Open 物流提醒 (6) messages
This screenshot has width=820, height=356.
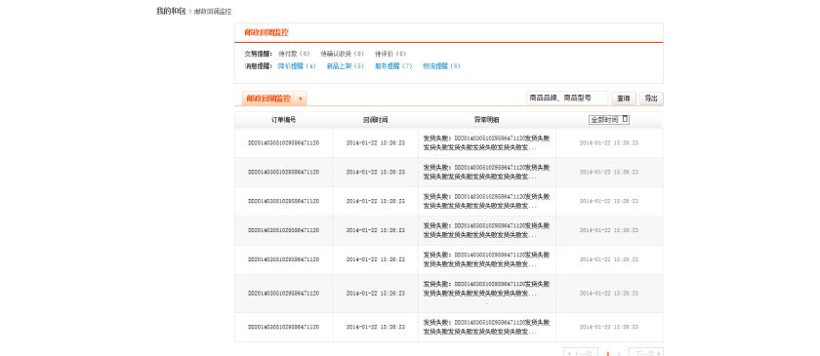(441, 66)
